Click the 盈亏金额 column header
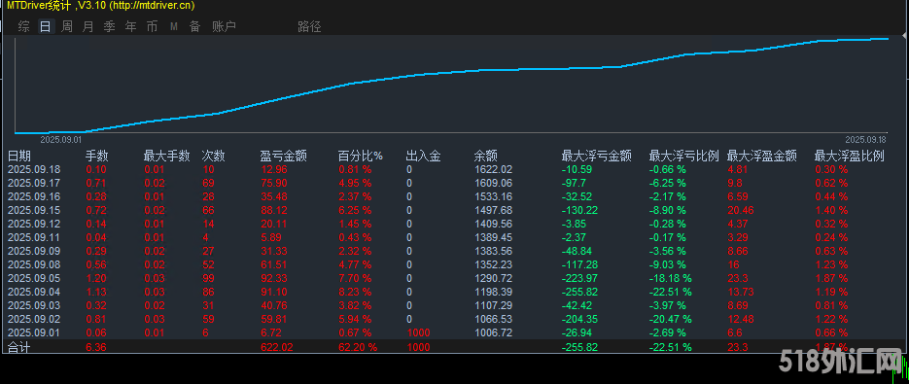 [284, 157]
